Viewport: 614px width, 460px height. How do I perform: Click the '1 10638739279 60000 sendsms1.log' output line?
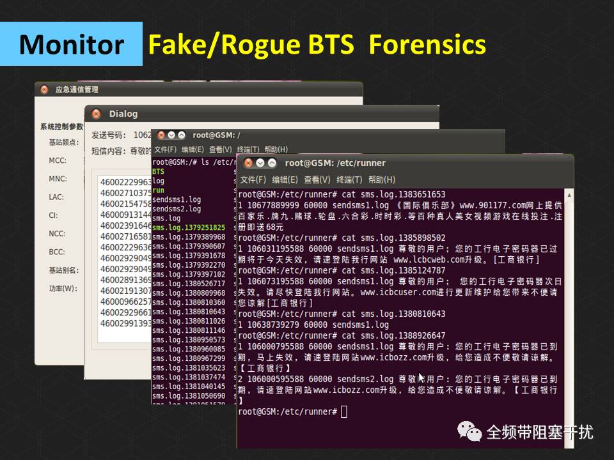pos(313,325)
